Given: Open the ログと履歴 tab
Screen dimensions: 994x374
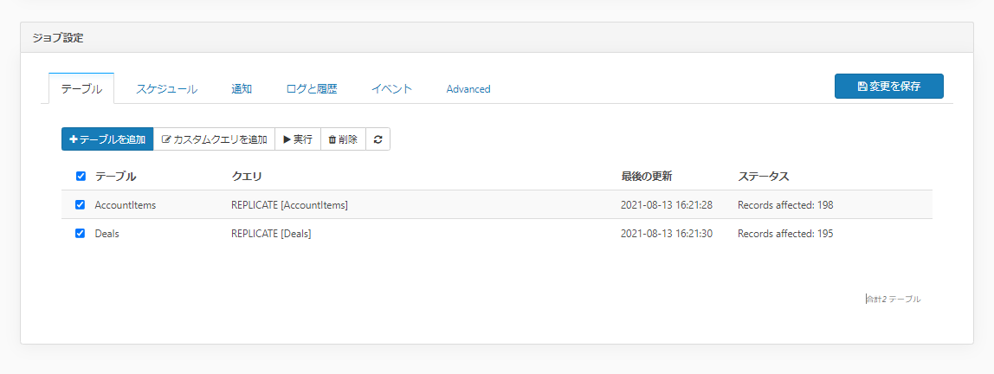Looking at the screenshot, I should click(x=311, y=89).
